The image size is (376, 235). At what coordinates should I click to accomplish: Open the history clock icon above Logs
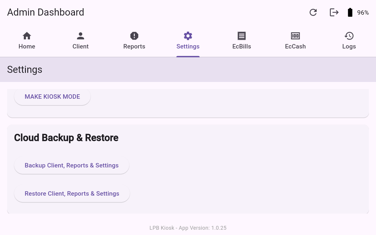coord(349,36)
